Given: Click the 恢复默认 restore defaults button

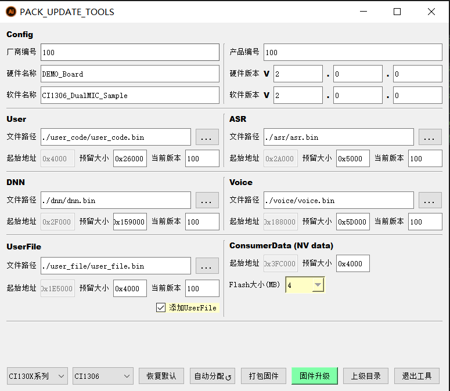Looking at the screenshot, I should pos(161,376).
